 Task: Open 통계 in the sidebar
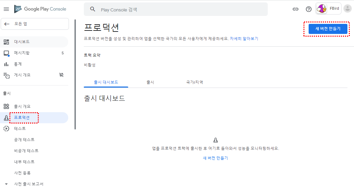[34, 64]
